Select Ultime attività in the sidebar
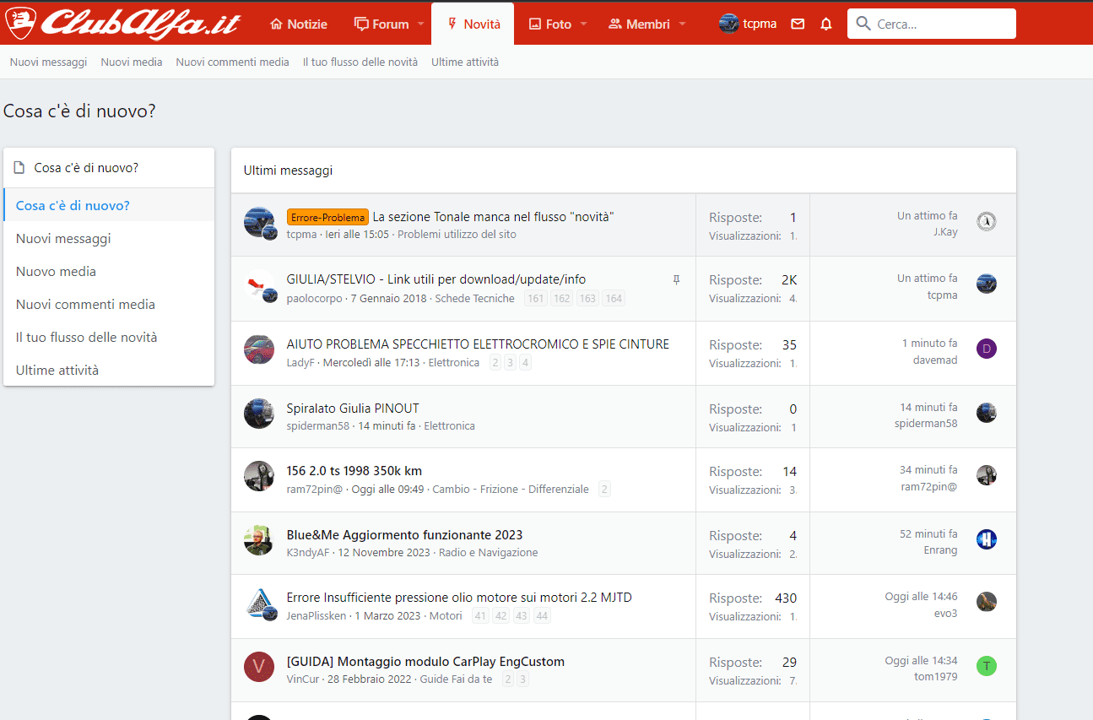The image size is (1093, 720). pyautogui.click(x=109, y=370)
